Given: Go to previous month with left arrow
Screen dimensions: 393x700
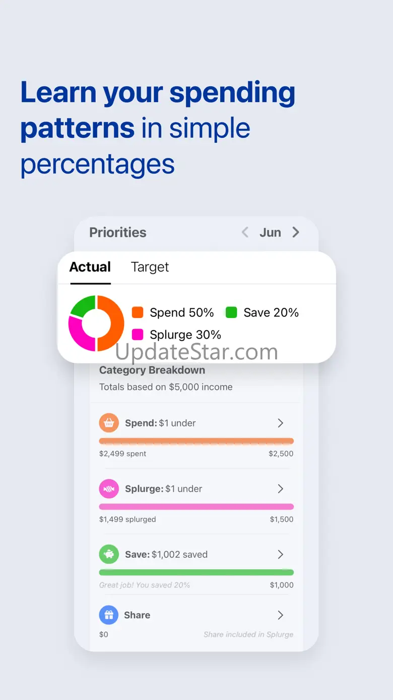Looking at the screenshot, I should click(x=245, y=232).
